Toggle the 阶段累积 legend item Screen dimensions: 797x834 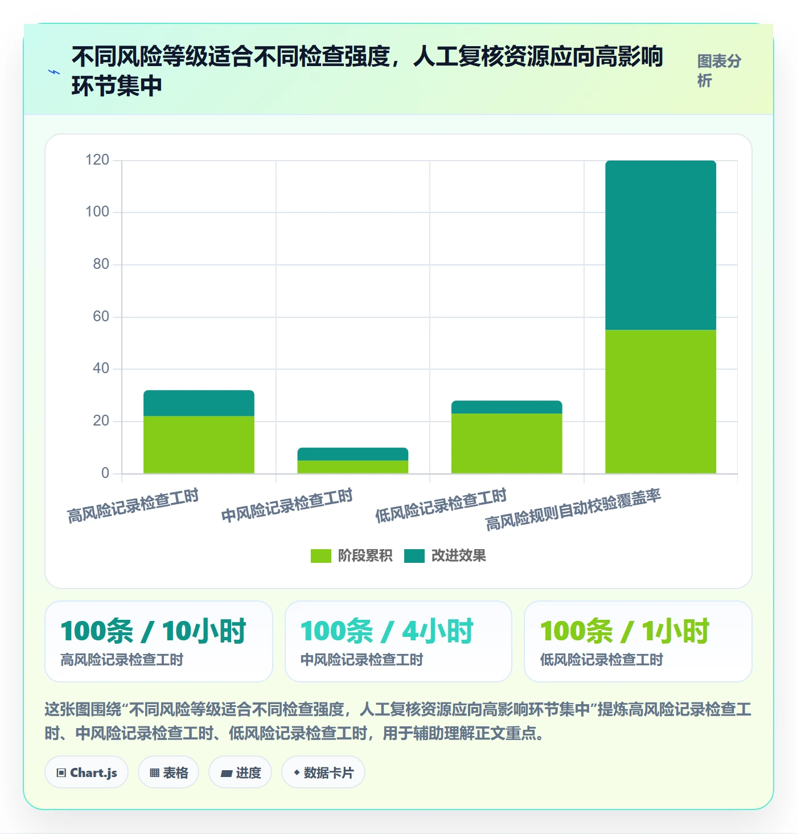tap(351, 555)
